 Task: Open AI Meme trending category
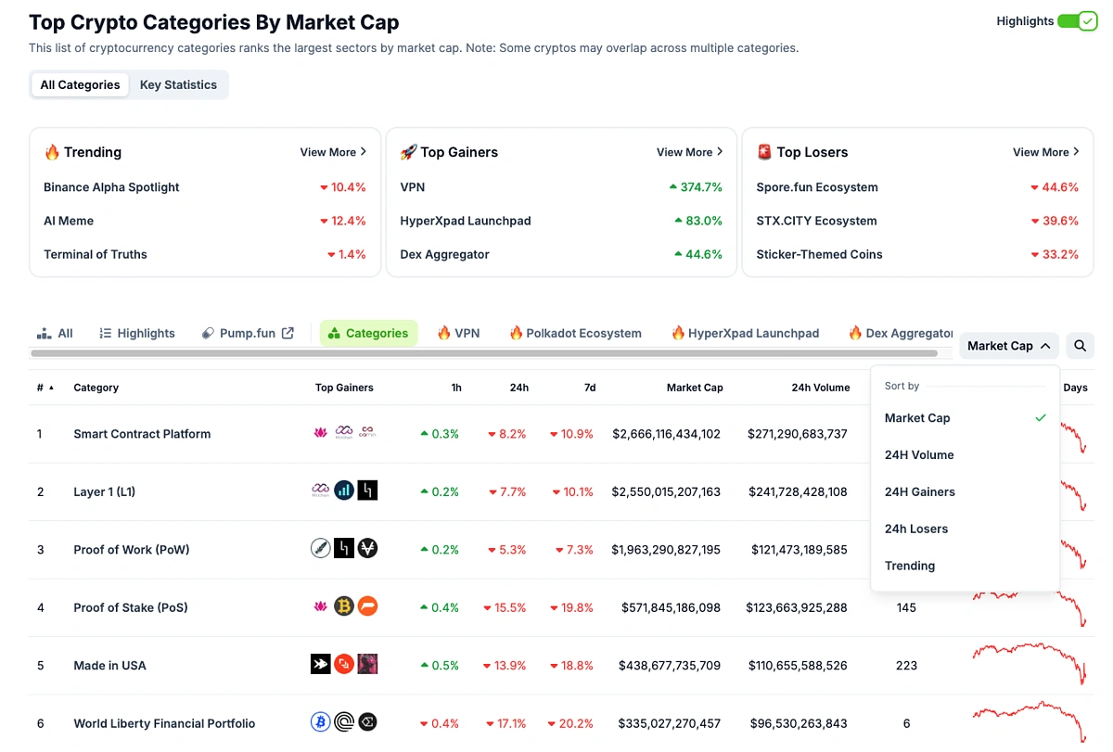click(69, 221)
